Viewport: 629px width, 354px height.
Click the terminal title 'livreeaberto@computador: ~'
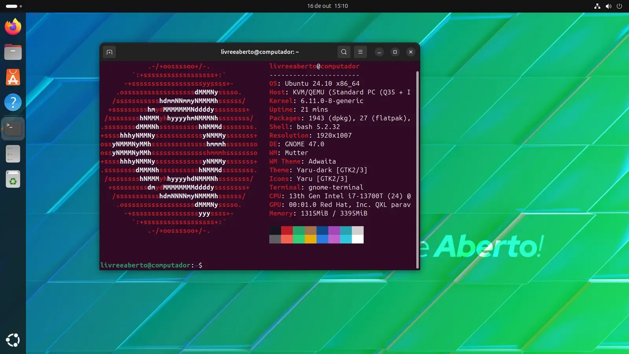click(x=260, y=52)
